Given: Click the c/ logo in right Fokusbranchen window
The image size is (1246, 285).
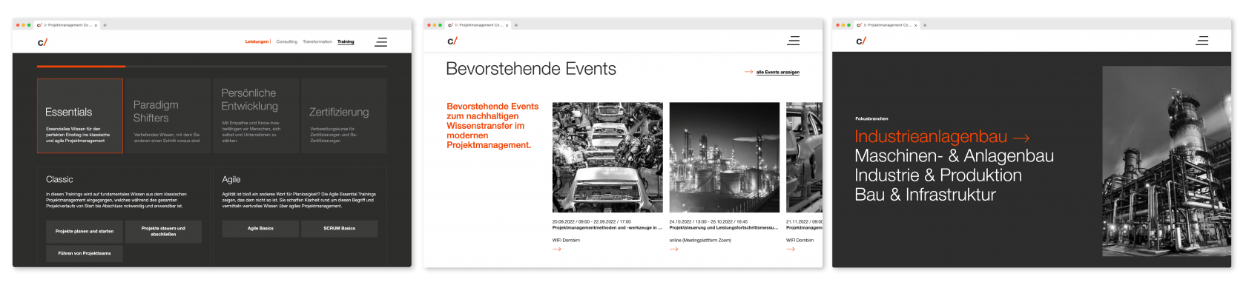Looking at the screenshot, I should click(x=861, y=41).
